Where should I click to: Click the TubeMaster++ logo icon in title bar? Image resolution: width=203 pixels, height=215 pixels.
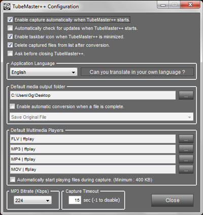(7, 7)
